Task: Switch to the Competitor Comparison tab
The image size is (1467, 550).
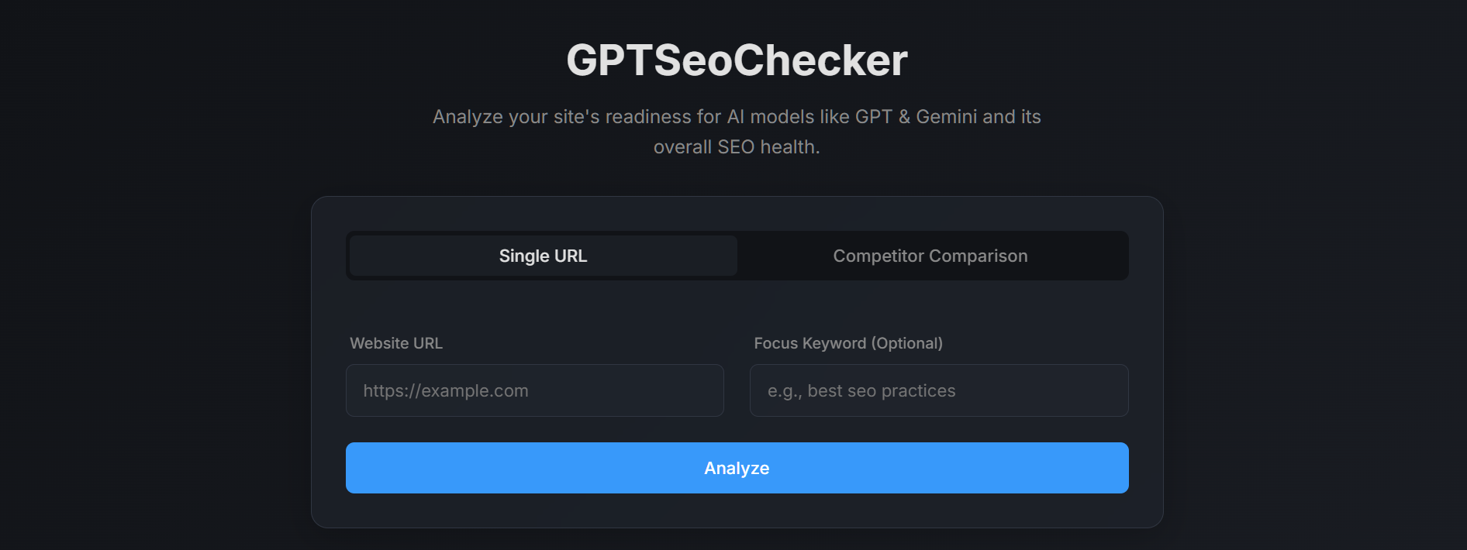Action: (x=930, y=256)
